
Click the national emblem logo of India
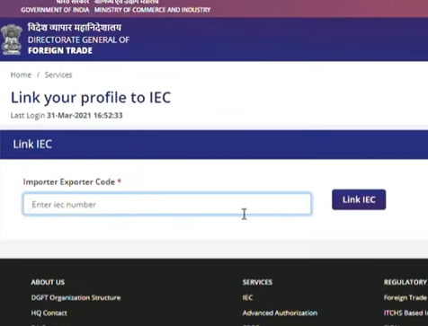click(12, 40)
